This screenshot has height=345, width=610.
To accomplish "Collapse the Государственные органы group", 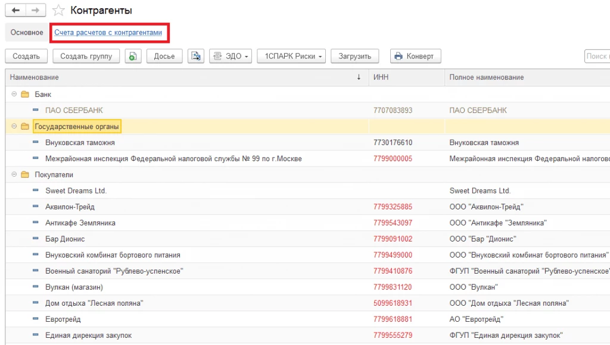I will click(14, 126).
